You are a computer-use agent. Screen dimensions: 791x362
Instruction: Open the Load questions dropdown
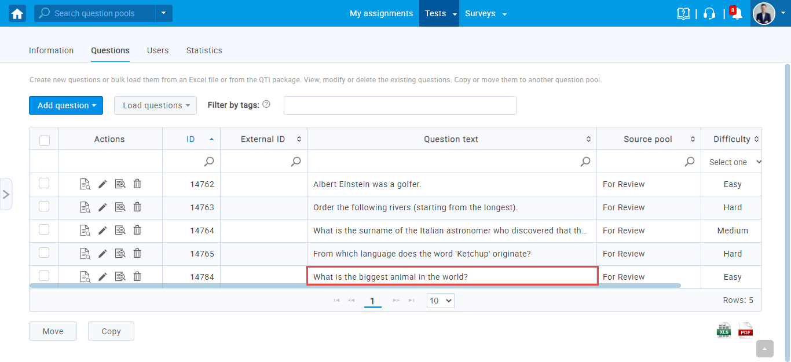[x=155, y=105]
